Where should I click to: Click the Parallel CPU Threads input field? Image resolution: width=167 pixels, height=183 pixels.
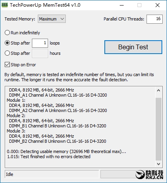pyautogui.click(x=154, y=19)
